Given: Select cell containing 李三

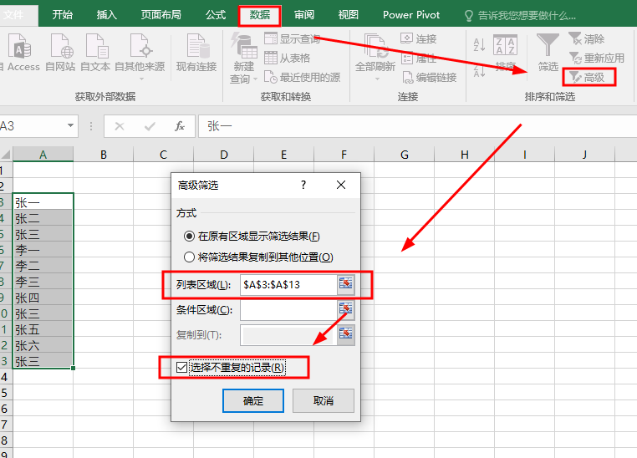Looking at the screenshot, I should point(43,282).
